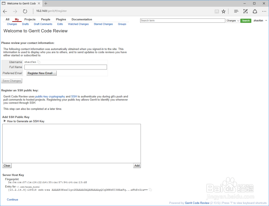Open reading view book icon
269x206 pixels.
tap(217, 12)
